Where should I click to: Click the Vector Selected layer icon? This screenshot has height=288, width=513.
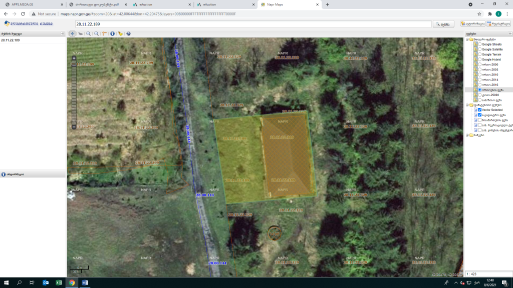click(x=476, y=110)
